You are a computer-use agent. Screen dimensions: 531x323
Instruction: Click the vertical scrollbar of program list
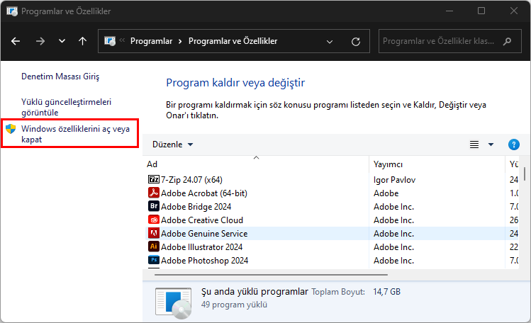pos(525,174)
